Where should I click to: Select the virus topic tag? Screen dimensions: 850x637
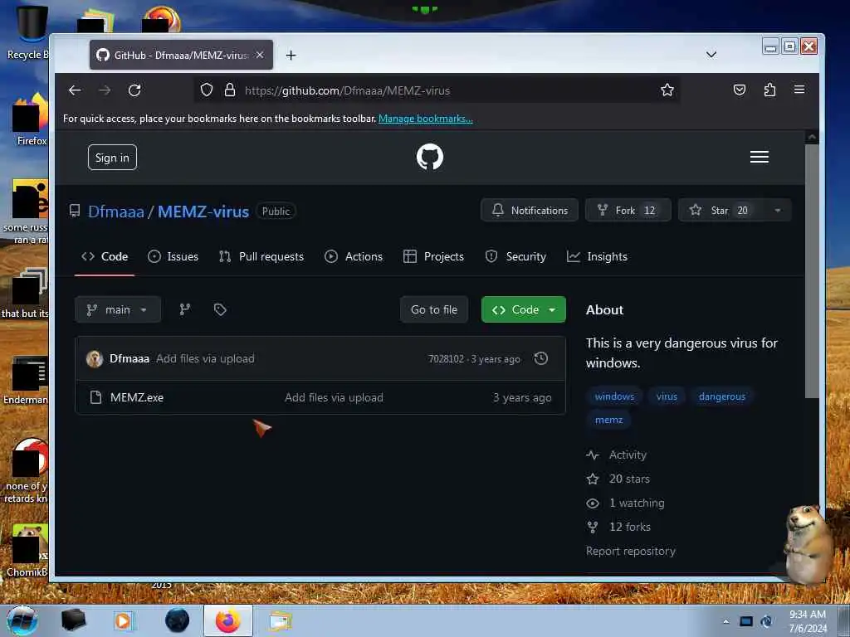pos(667,396)
